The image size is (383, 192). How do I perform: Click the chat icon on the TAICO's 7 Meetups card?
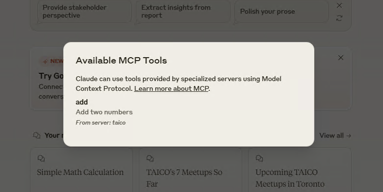coord(150,158)
